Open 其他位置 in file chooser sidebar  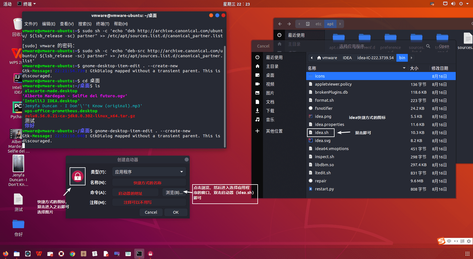pyautogui.click(x=274, y=131)
